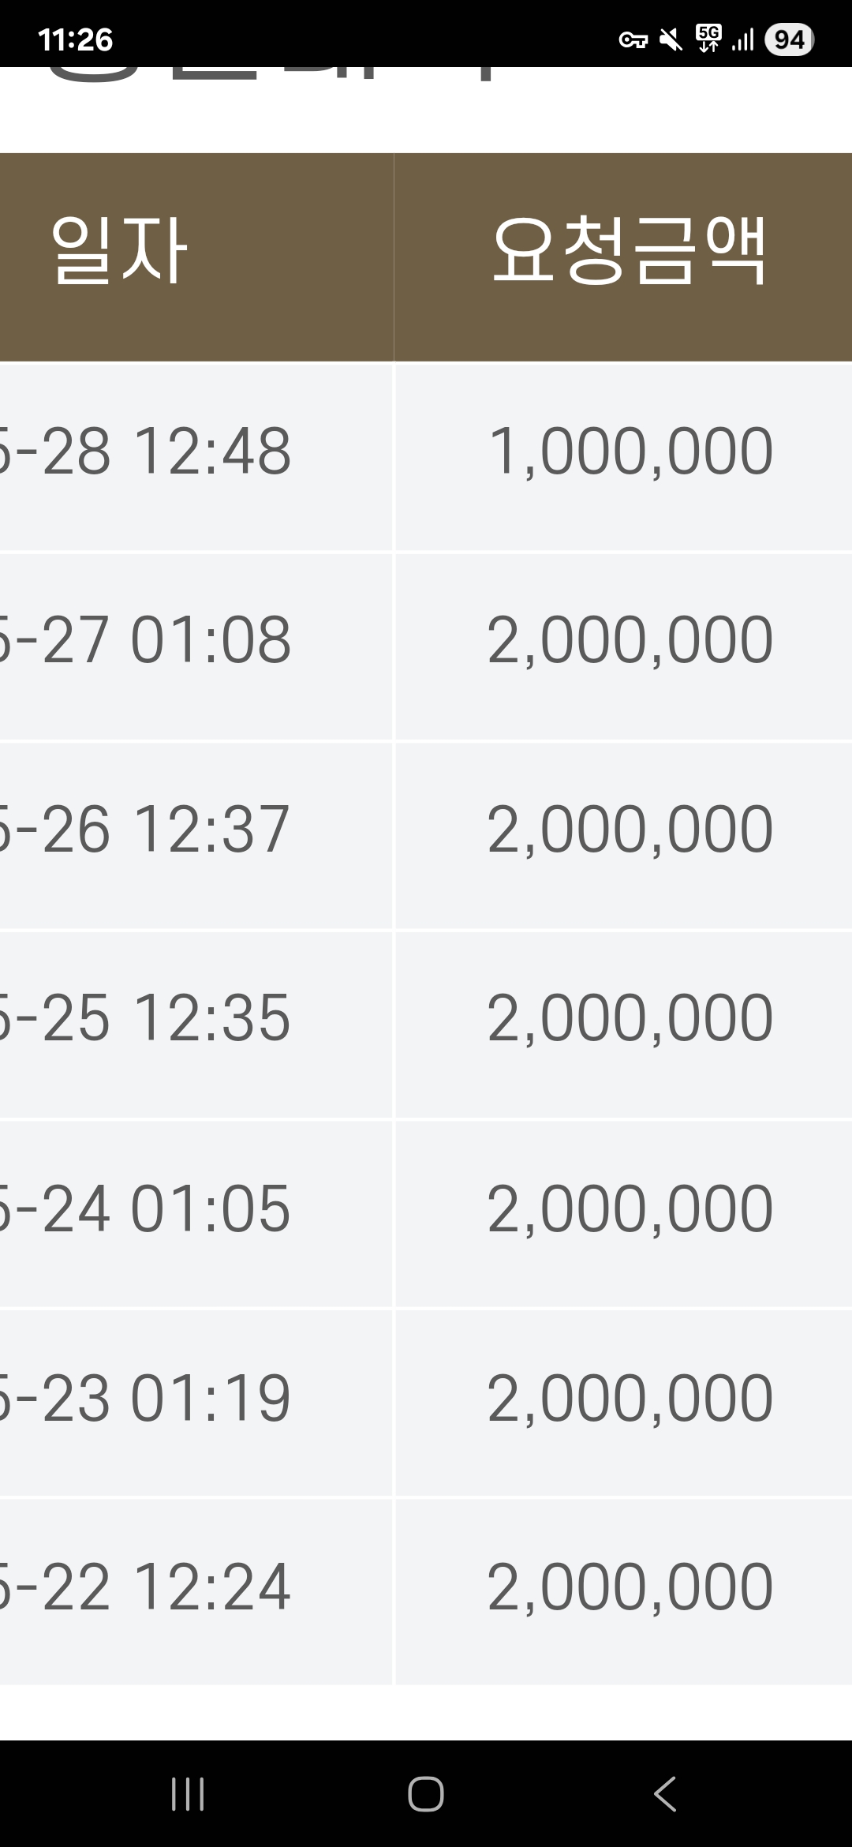
Task: Tap the muted sound status icon
Action: pos(671,39)
